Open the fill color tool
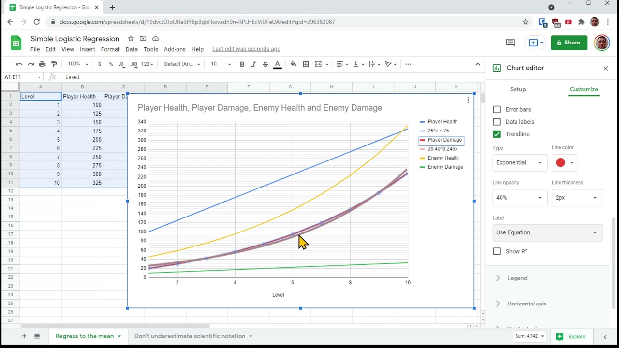This screenshot has height=348, width=619. click(x=293, y=64)
